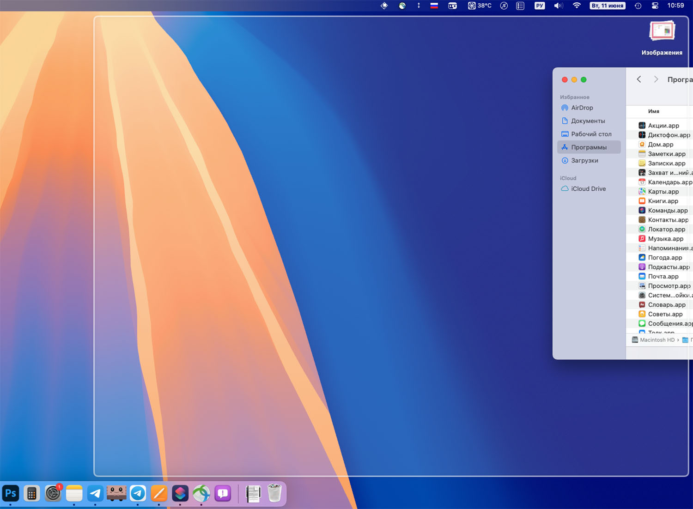Open System Settings with the notification badge
The width and height of the screenshot is (693, 509).
[x=53, y=493]
